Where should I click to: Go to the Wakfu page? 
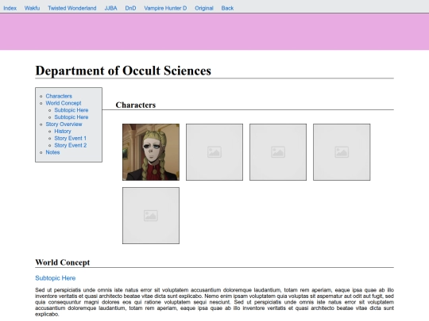click(x=32, y=8)
